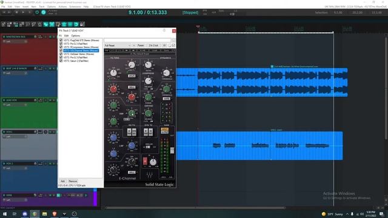Image resolution: width=388 pixels, height=218 pixels.
Task: Click the Brave browser taskbar icon
Action: (55, 214)
